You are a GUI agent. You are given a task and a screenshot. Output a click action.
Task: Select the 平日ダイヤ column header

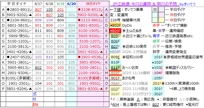pos(17,4)
